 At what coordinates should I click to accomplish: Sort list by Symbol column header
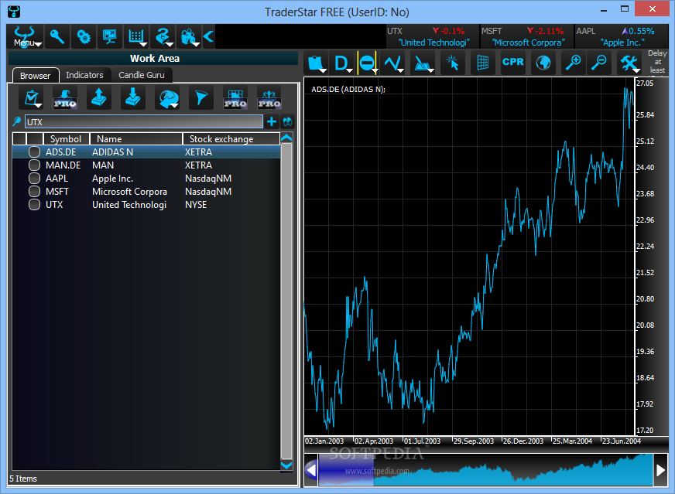66,139
